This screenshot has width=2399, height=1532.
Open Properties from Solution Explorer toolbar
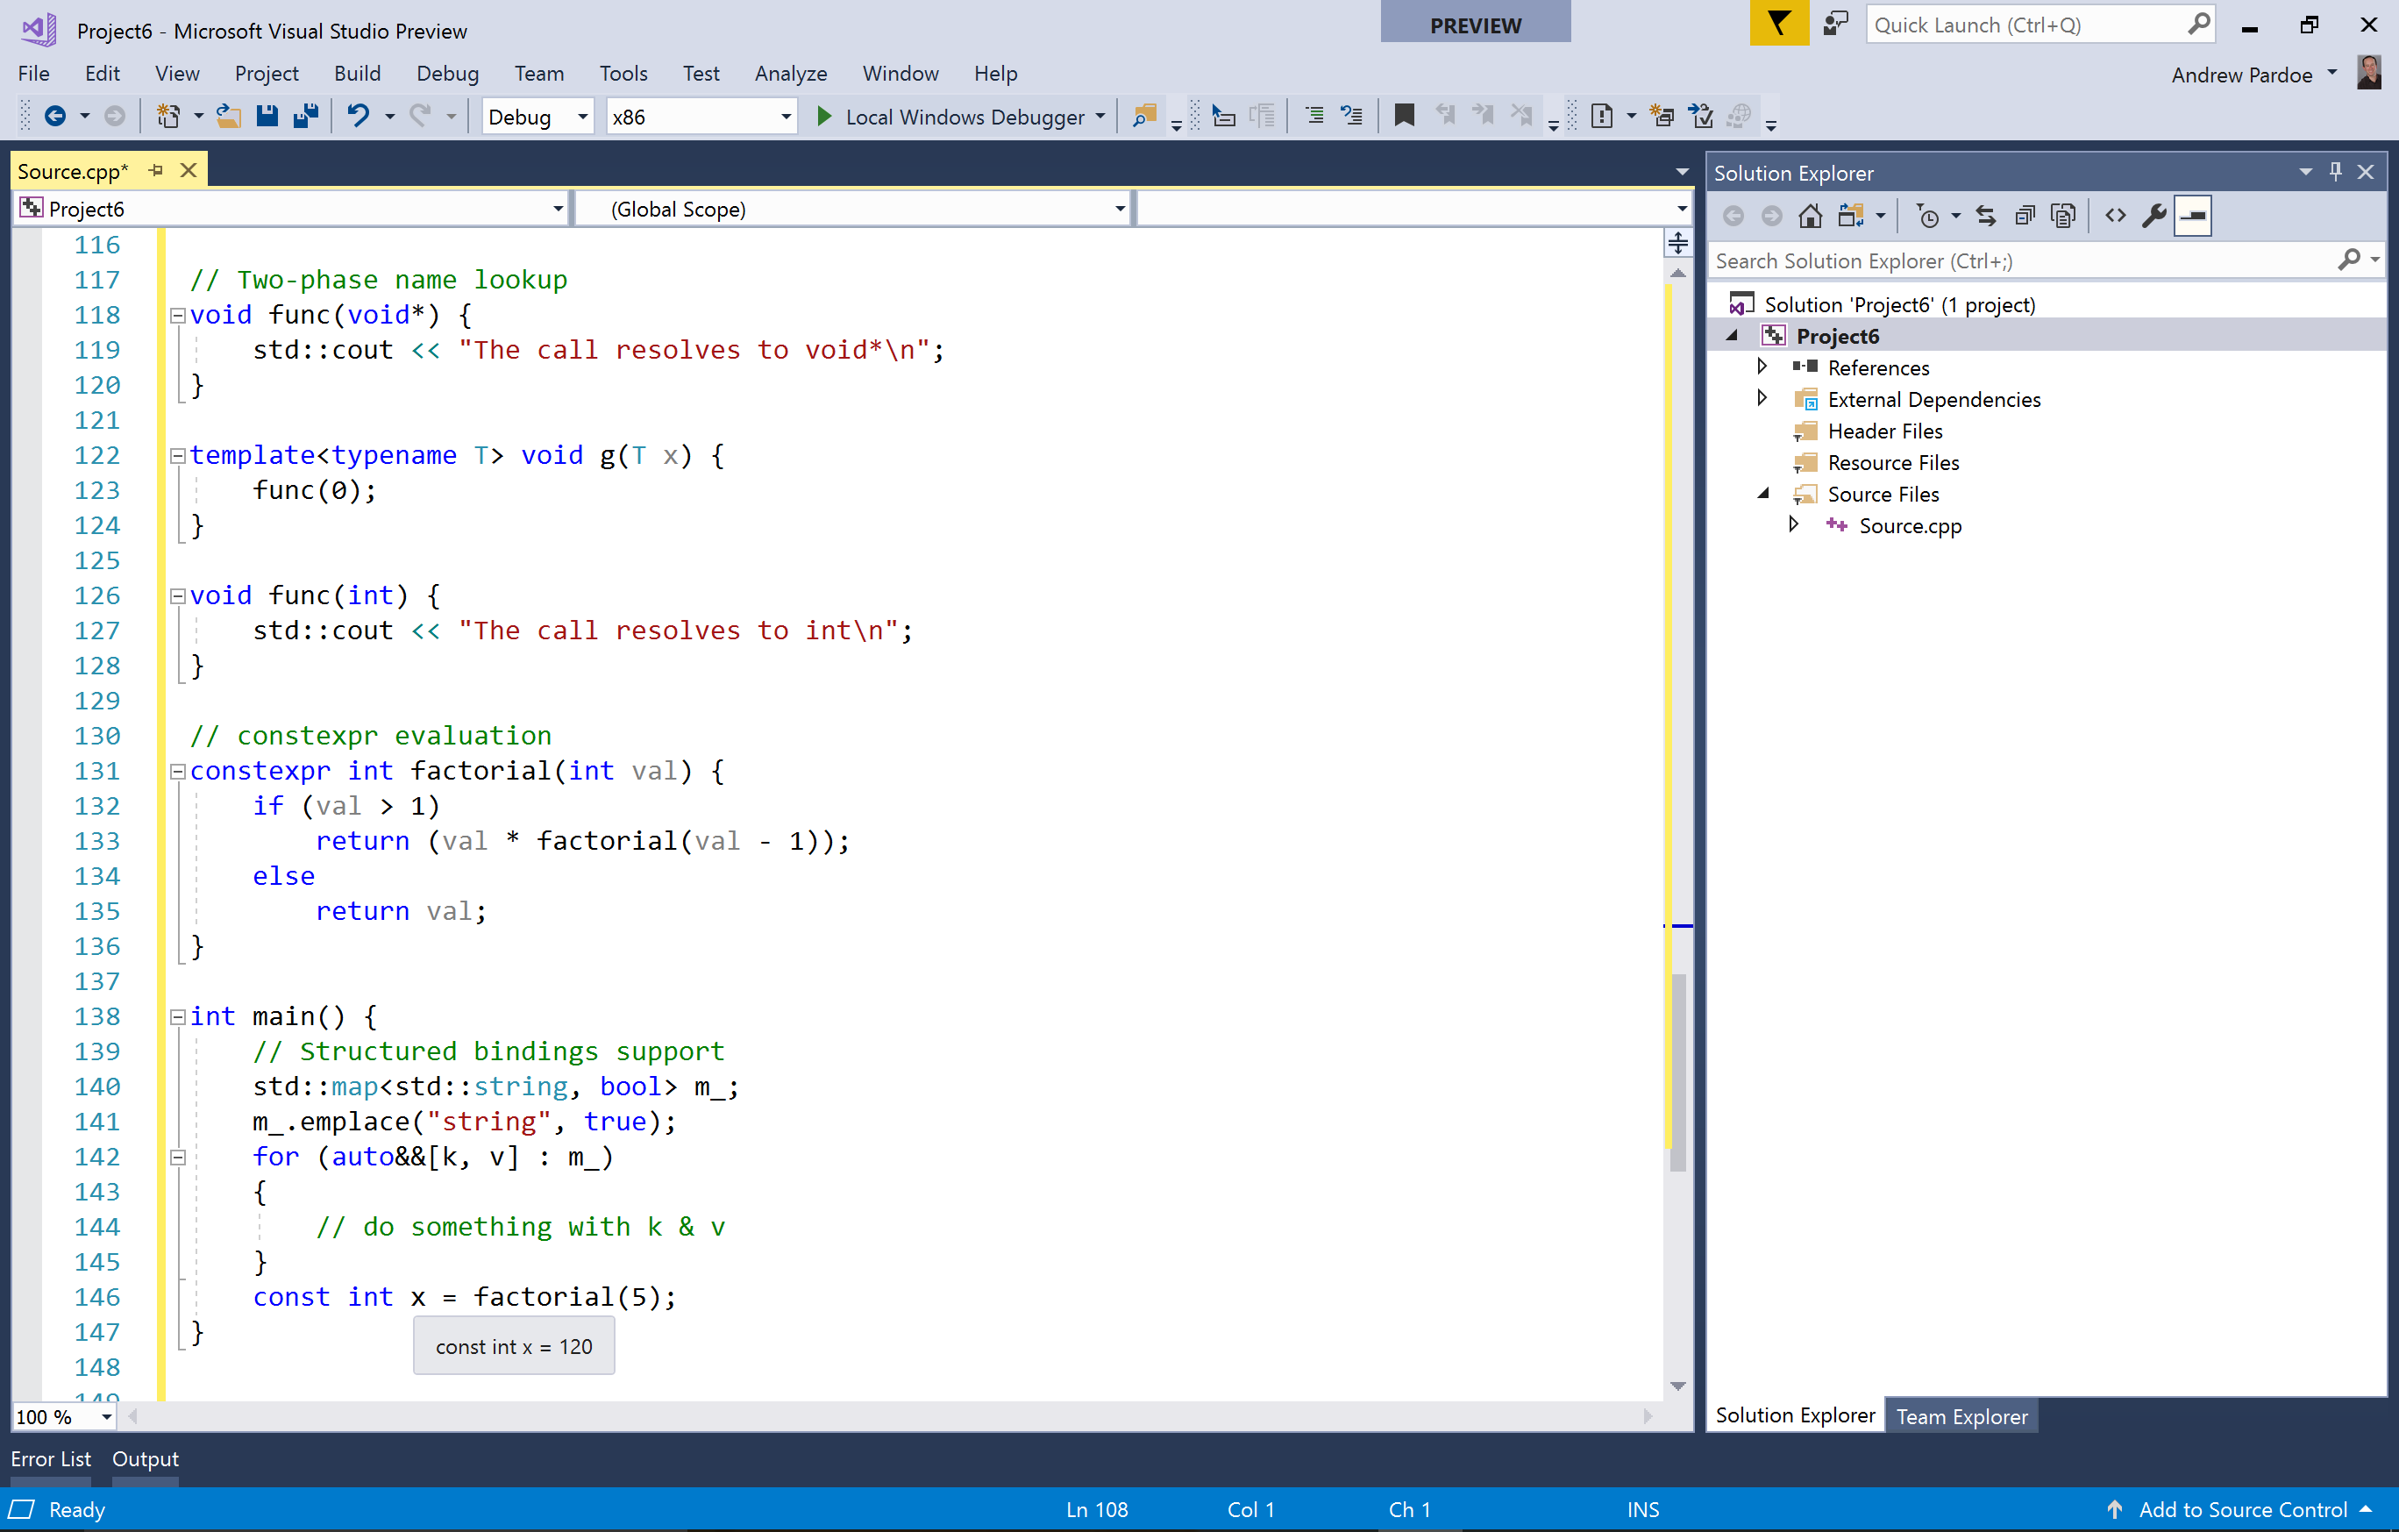[2155, 215]
